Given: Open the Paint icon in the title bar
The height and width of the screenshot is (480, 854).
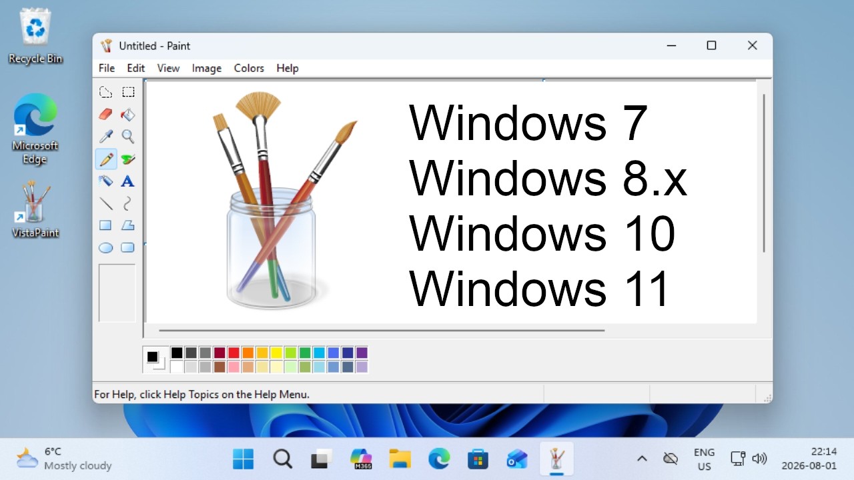Looking at the screenshot, I should (x=106, y=45).
